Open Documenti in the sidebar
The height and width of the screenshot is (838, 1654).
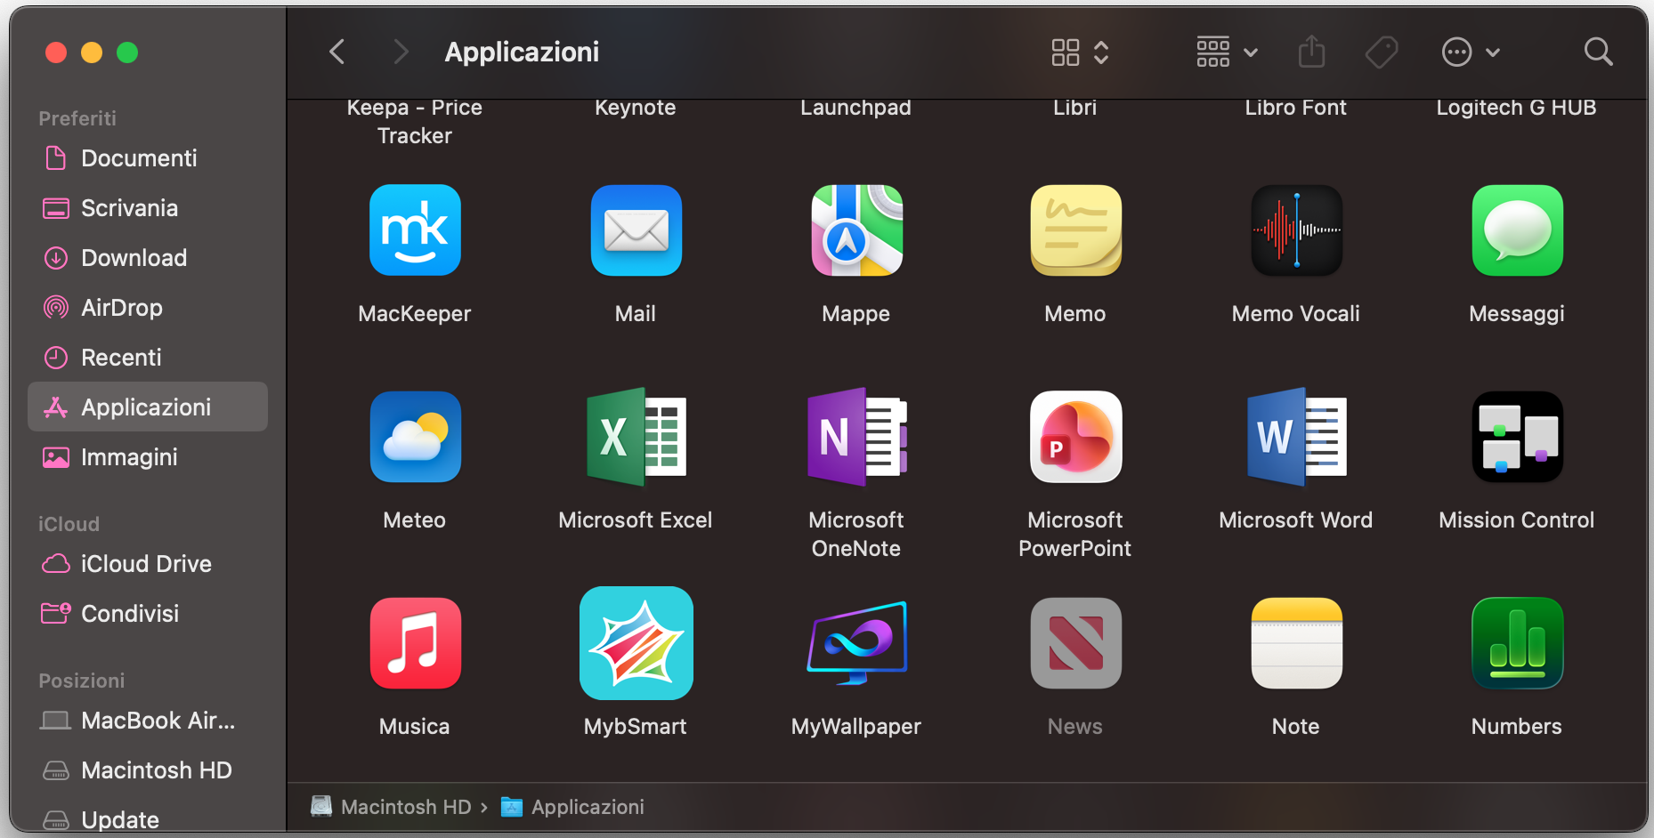[x=148, y=158]
